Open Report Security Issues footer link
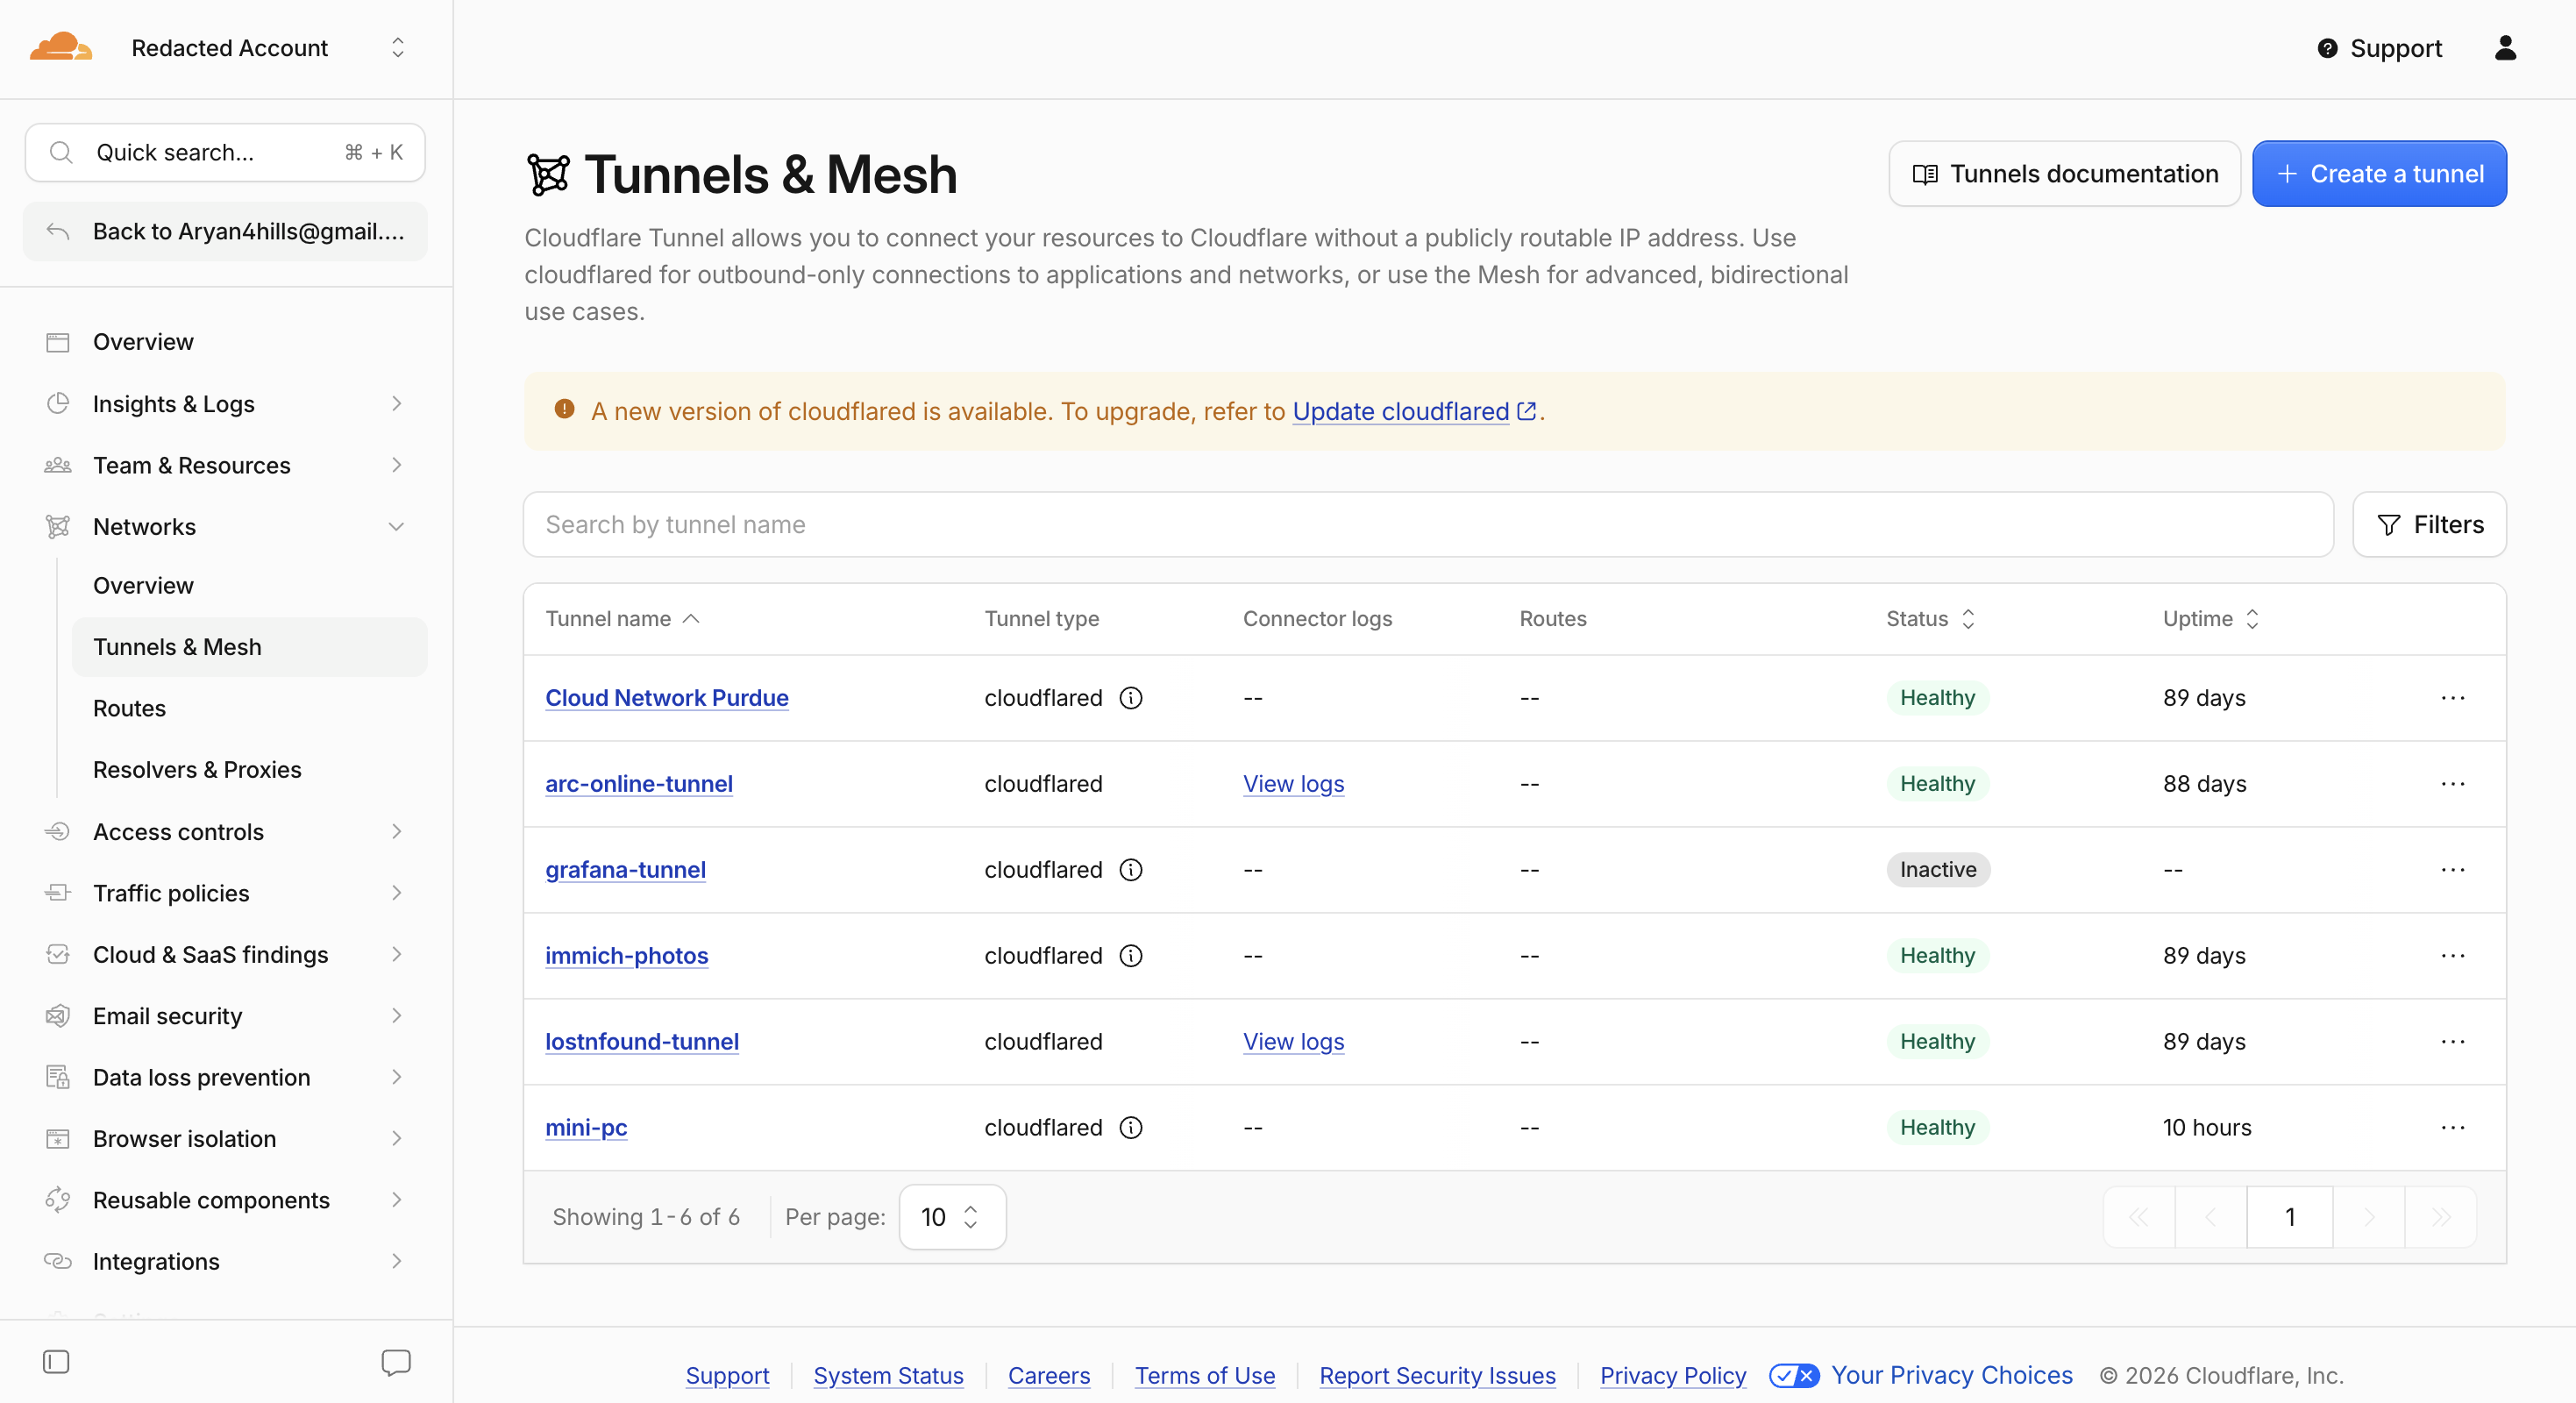Viewport: 2576px width, 1403px height. click(1437, 1376)
